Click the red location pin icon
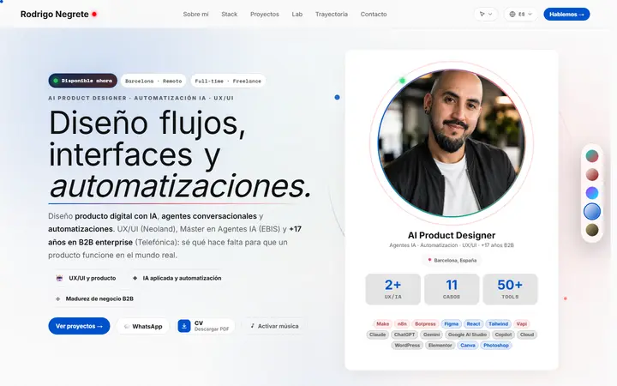This screenshot has width=617, height=386. pos(429,260)
